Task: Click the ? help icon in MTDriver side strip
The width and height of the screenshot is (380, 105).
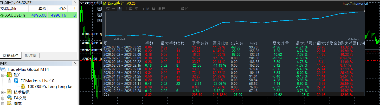Action: (99, 21)
